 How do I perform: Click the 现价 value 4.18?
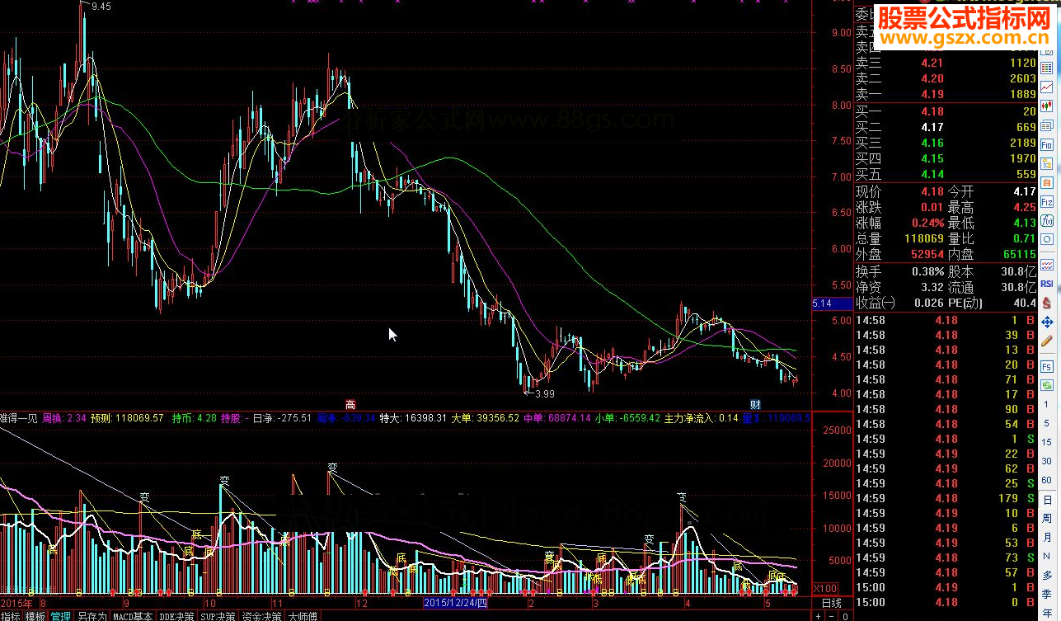(x=932, y=191)
